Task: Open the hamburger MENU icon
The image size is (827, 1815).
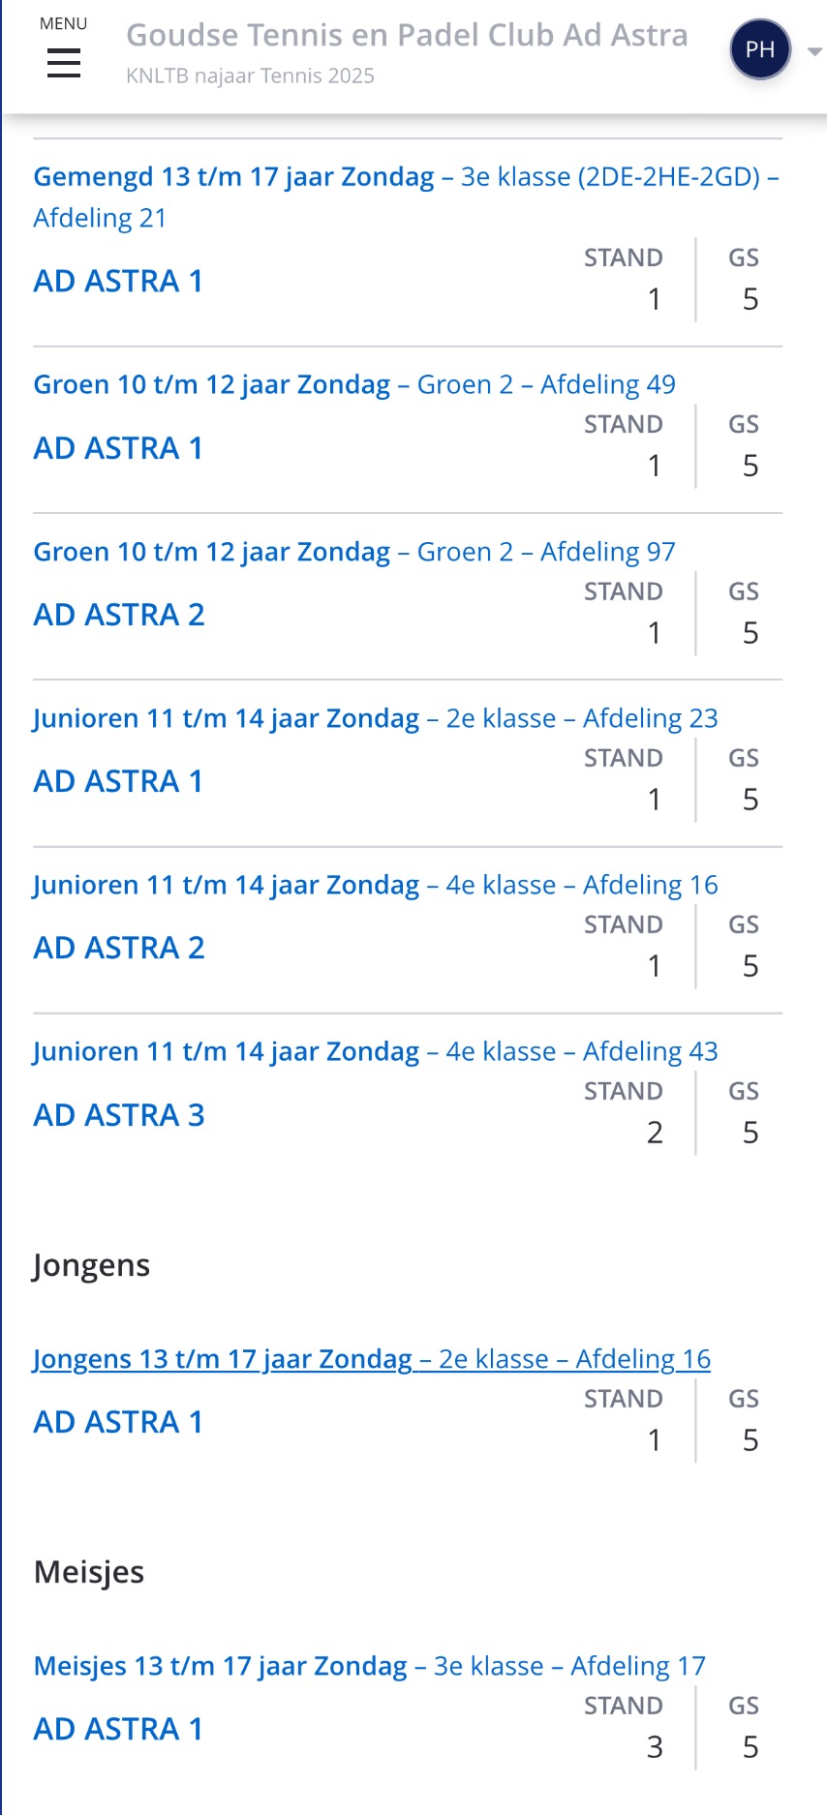Action: [64, 64]
